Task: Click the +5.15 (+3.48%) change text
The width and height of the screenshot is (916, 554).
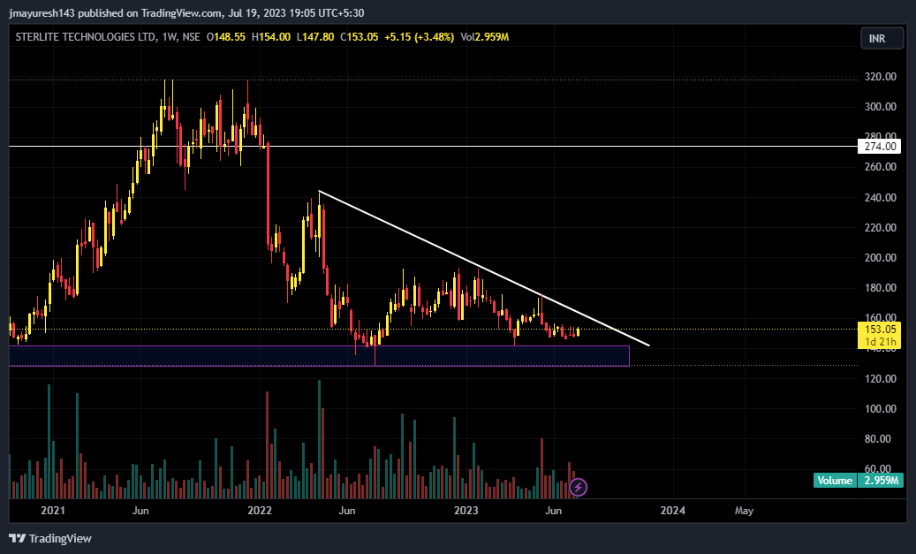Action: click(x=419, y=37)
